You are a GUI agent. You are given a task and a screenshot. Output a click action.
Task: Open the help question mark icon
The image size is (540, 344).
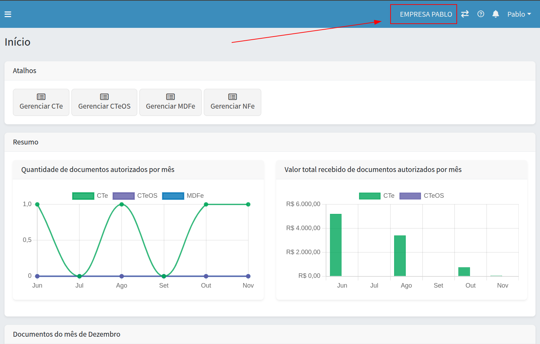pos(480,14)
